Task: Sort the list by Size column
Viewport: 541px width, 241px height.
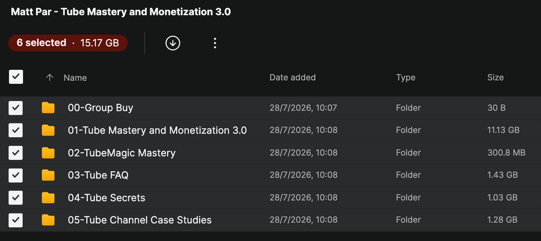Action: point(495,77)
